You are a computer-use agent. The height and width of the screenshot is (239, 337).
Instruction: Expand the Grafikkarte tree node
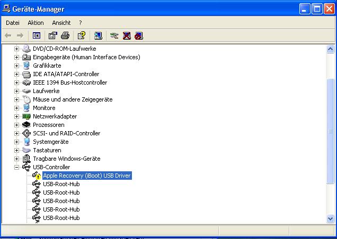pos(17,66)
